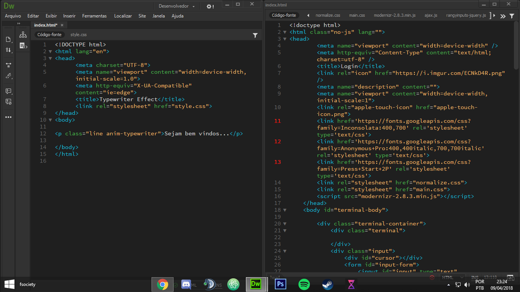Screen dimensions: 520x292
Task: Open Photoshop from the taskbar
Action: [281, 284]
